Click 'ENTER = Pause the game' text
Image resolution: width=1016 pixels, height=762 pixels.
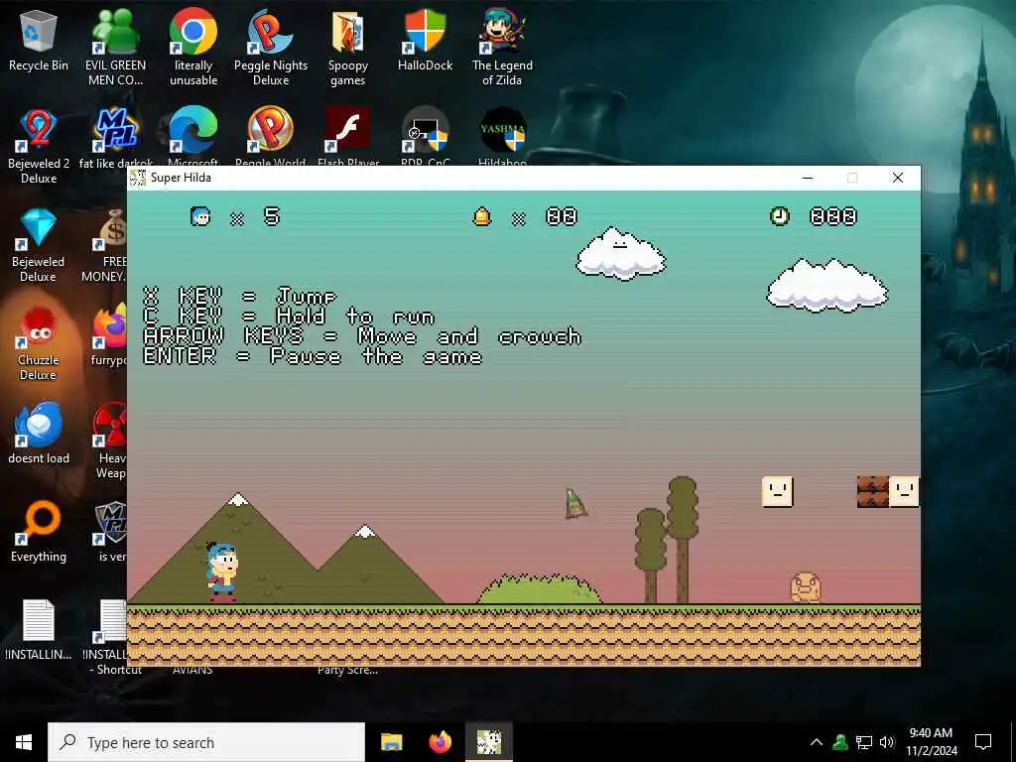pyautogui.click(x=313, y=356)
